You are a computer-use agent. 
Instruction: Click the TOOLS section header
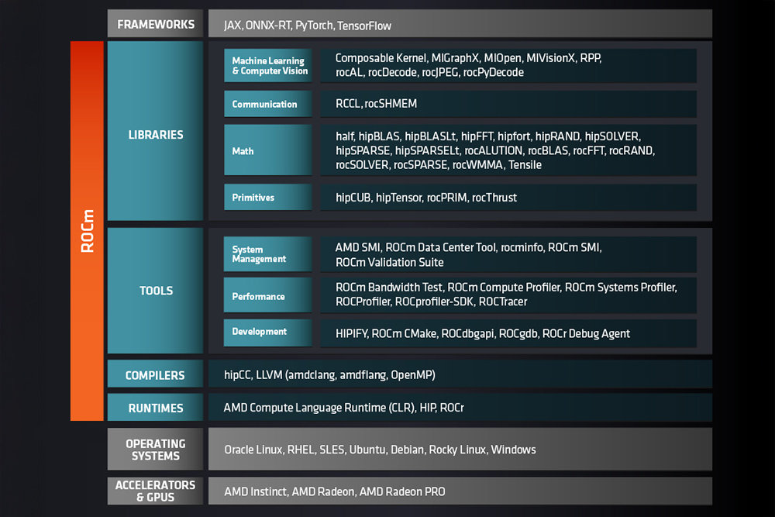point(155,291)
